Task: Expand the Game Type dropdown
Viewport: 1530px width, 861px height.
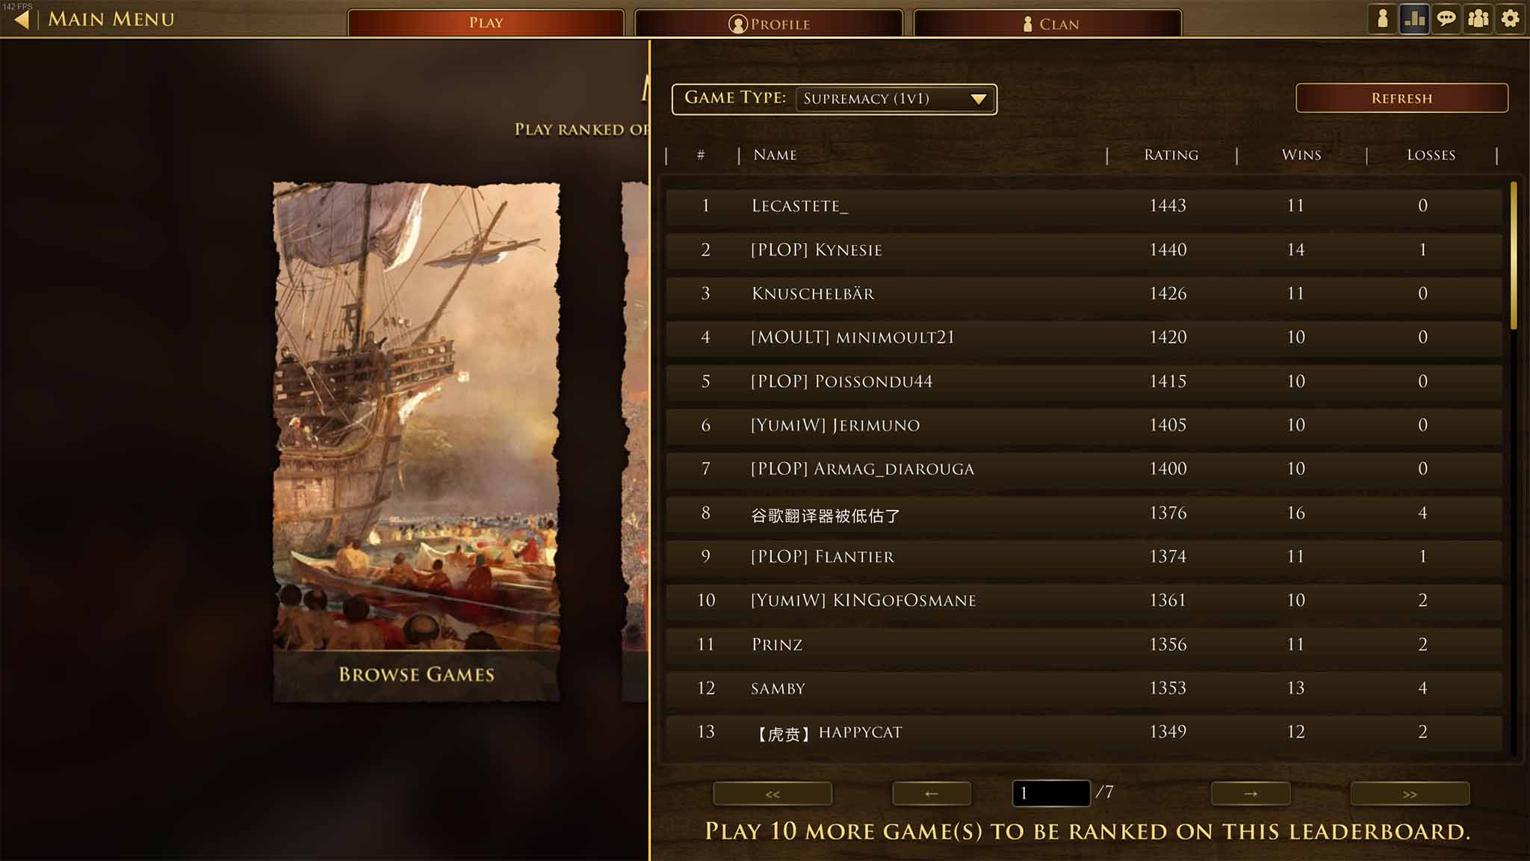Action: (x=977, y=98)
